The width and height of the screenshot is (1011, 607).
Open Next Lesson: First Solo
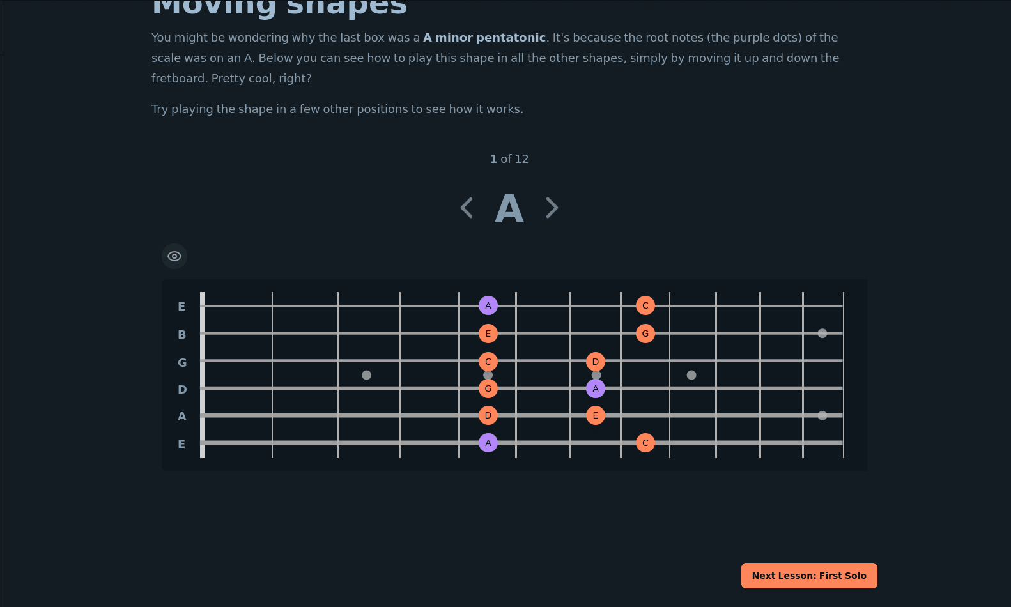tap(809, 576)
